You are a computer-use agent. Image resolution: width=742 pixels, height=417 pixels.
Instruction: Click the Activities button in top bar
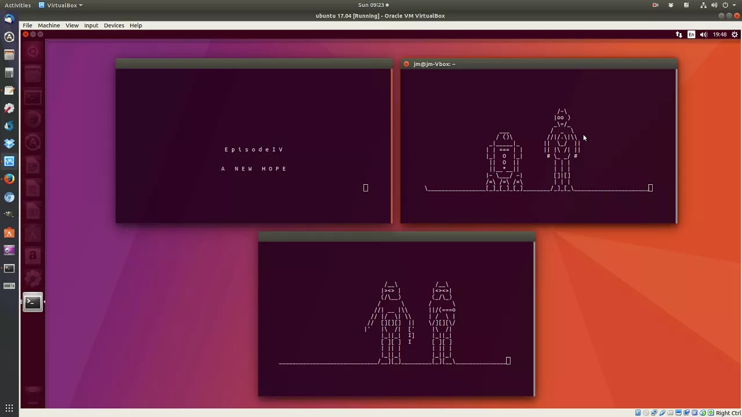click(x=17, y=5)
